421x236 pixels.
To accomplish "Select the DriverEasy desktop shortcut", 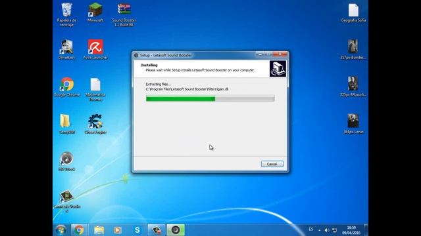I will 66,50.
